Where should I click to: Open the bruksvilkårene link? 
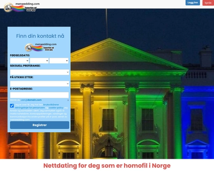(x=51, y=105)
